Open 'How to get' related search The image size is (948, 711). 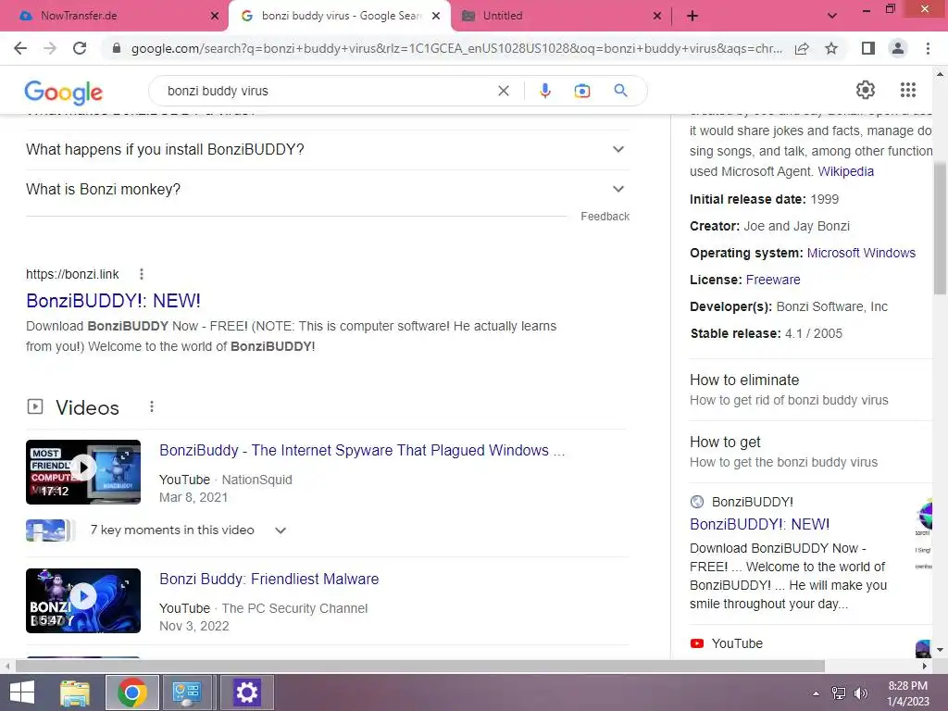point(810,452)
